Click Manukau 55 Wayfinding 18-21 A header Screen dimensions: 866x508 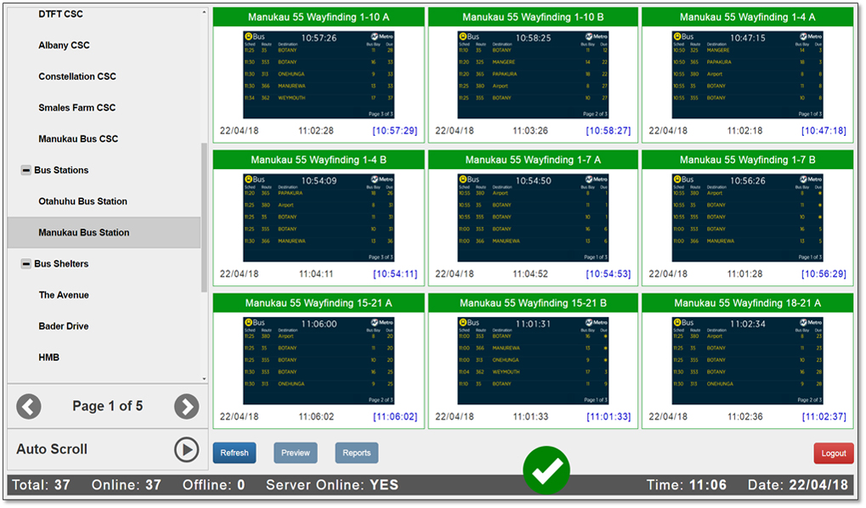tap(747, 303)
